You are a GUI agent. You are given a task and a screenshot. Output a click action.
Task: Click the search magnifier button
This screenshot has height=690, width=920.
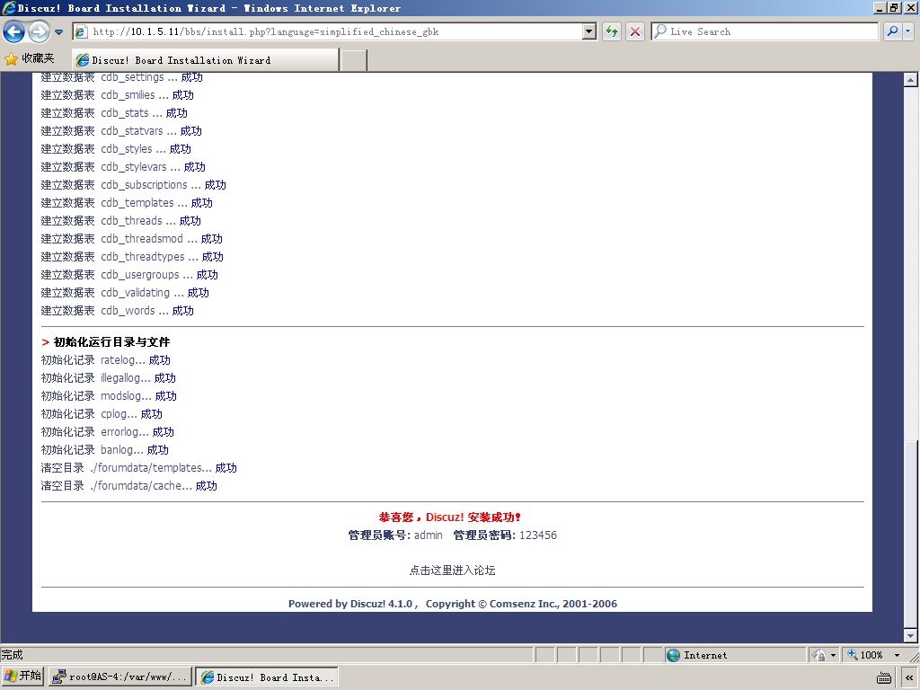tap(892, 31)
